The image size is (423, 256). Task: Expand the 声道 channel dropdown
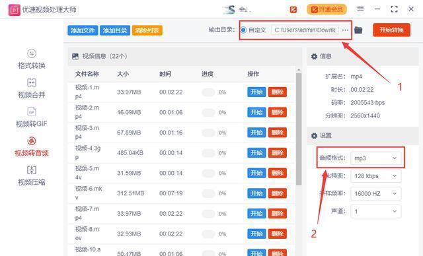point(376,211)
